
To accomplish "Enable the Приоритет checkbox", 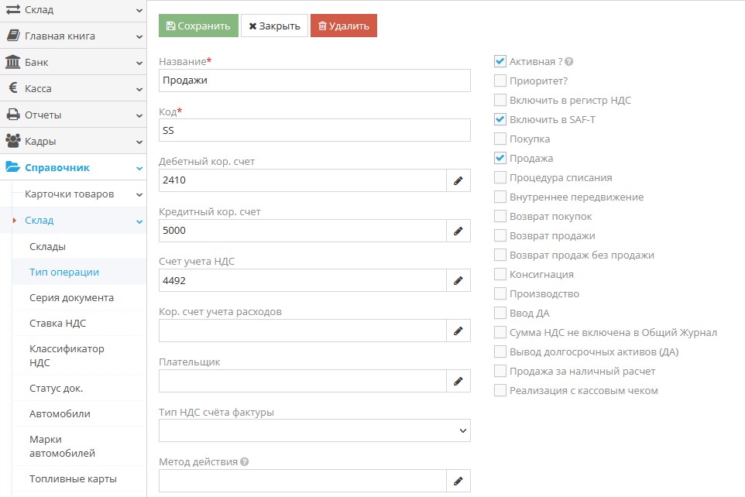I will 500,81.
